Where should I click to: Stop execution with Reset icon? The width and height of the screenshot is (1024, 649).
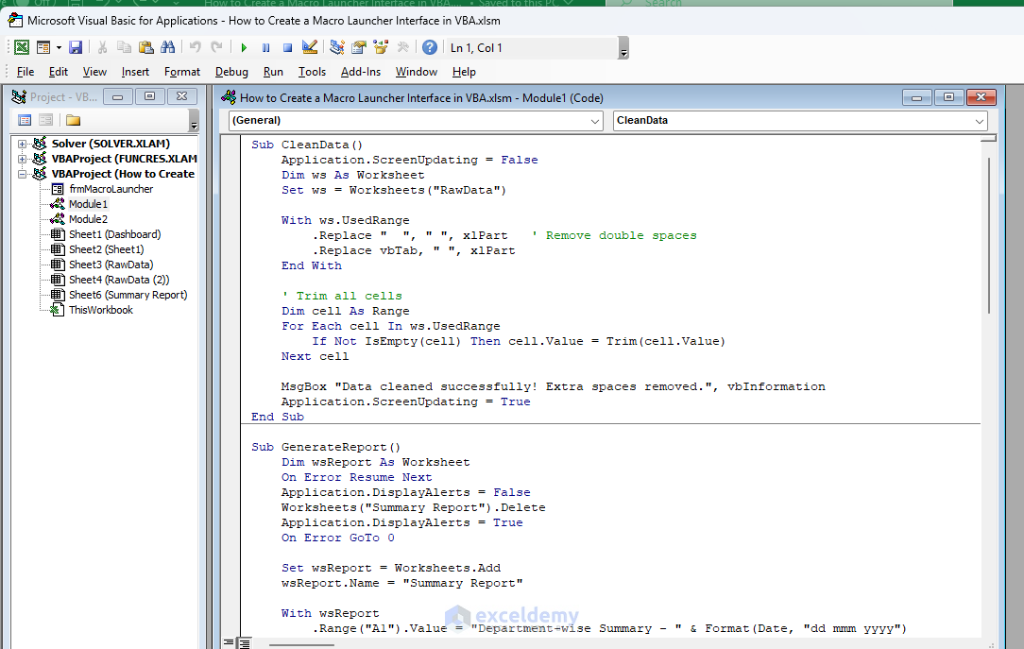coord(287,47)
